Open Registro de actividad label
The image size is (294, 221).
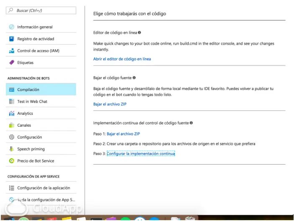36,39
